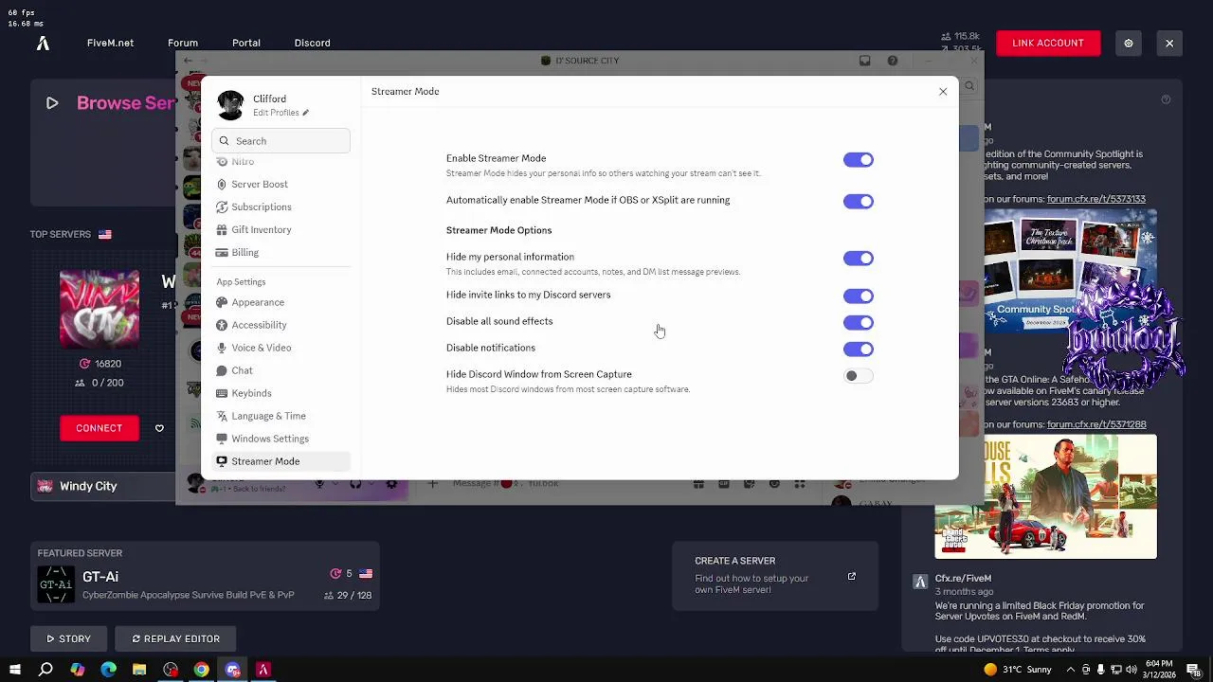This screenshot has width=1213, height=682.
Task: Open Accessibility settings
Action: pyautogui.click(x=281, y=325)
